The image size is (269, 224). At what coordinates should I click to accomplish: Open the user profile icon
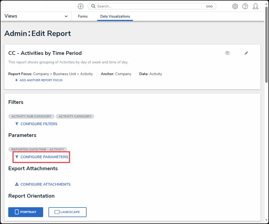coord(255,6)
